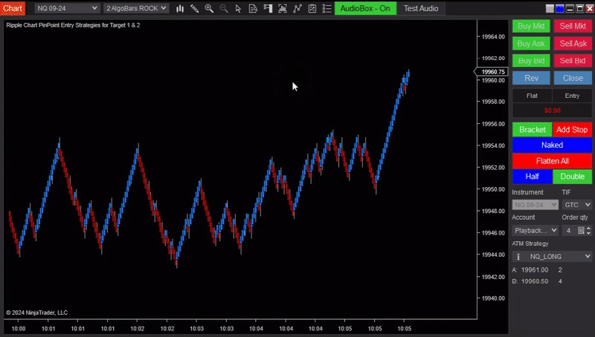Viewport: 595px width, 337px height.
Task: Open the 2 AlgoBars ROCK interval dropdown
Action: (x=136, y=8)
